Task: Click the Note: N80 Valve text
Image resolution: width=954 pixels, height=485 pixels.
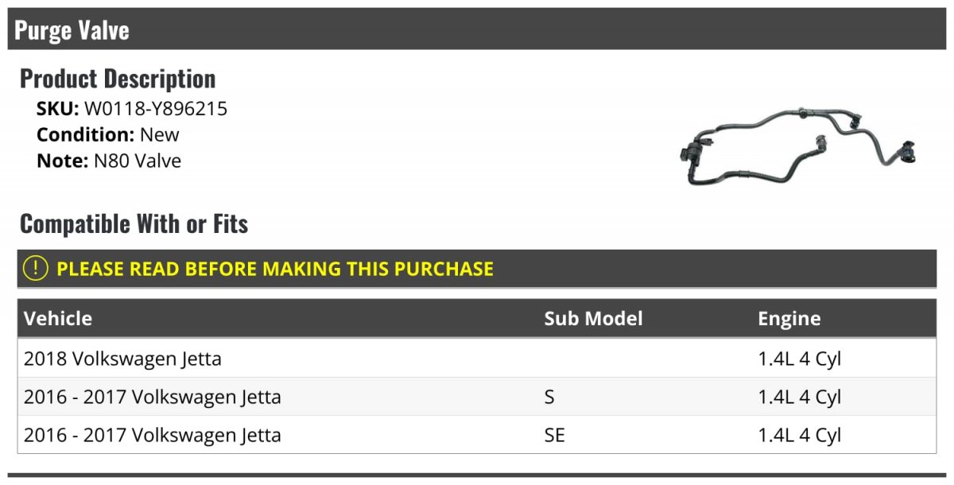Action: [x=109, y=161]
